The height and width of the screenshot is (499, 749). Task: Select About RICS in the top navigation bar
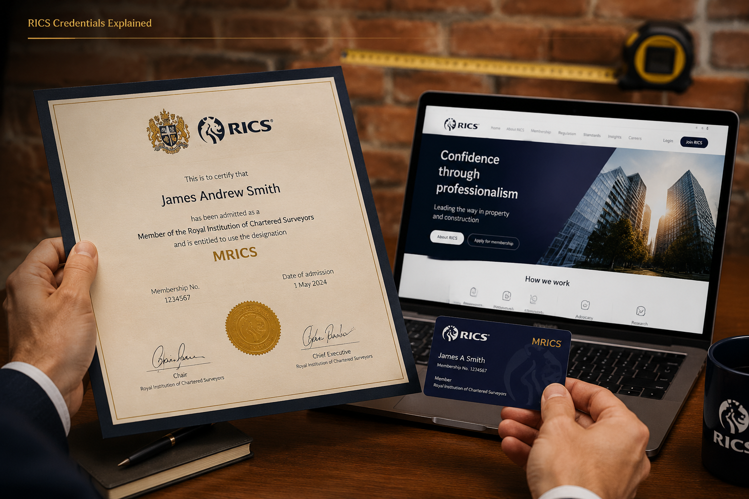tap(515, 130)
